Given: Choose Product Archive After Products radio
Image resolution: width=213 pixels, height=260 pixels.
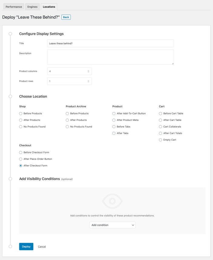Looking at the screenshot, I should pos(67,120).
